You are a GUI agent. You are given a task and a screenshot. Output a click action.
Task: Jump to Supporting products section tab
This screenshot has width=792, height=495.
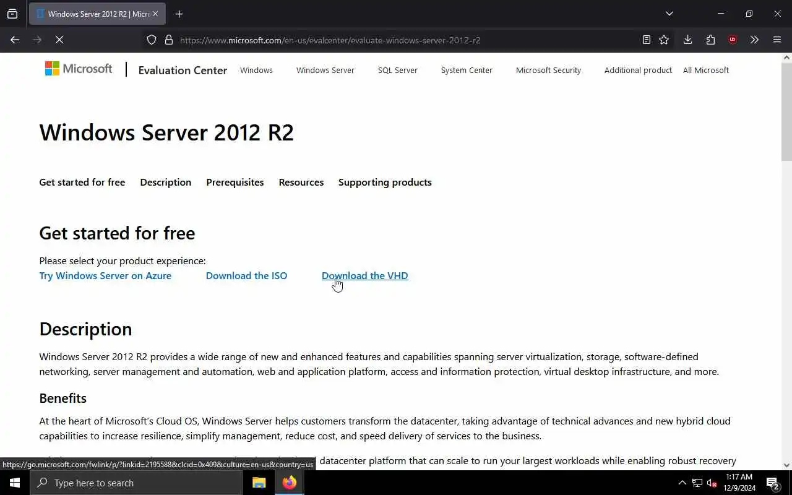click(385, 182)
